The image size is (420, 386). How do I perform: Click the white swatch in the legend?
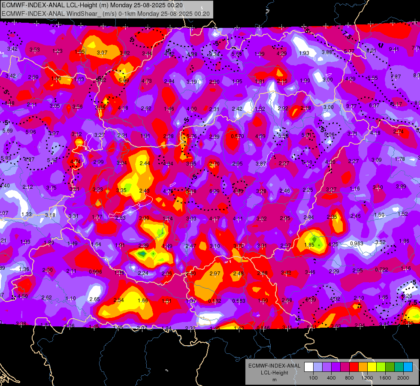pos(309,367)
